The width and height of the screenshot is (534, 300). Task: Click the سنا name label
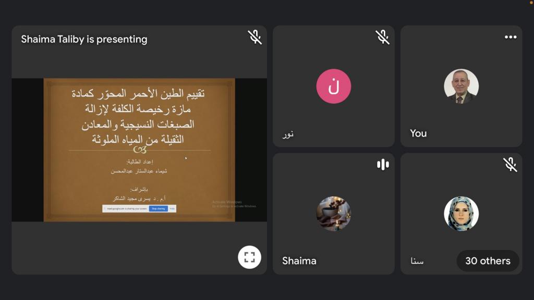tap(417, 261)
